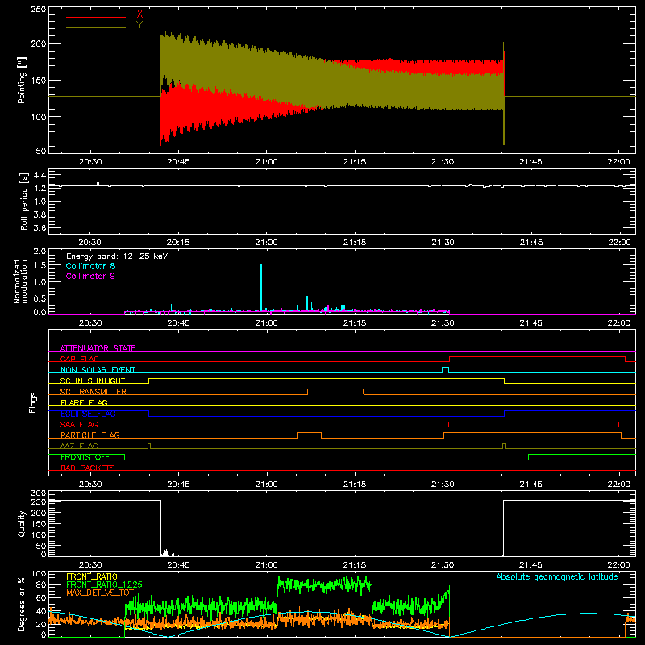This screenshot has width=645, height=645.
Task: Click the 250 tick on Pointing axis
Action: (x=38, y=10)
